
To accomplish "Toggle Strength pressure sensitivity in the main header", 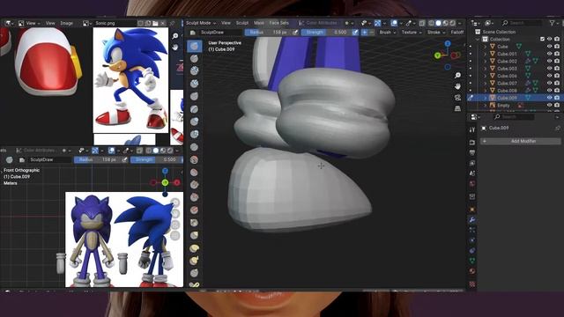I will [355, 32].
